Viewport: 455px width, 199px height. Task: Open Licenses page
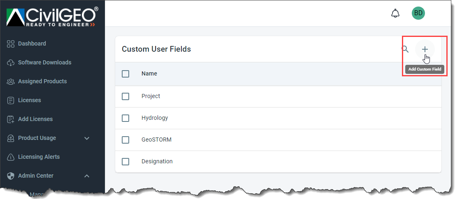tap(30, 100)
